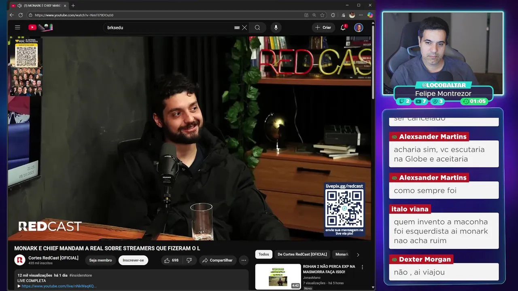518x291 pixels.
Task: Click the browser back arrow
Action: (x=12, y=15)
